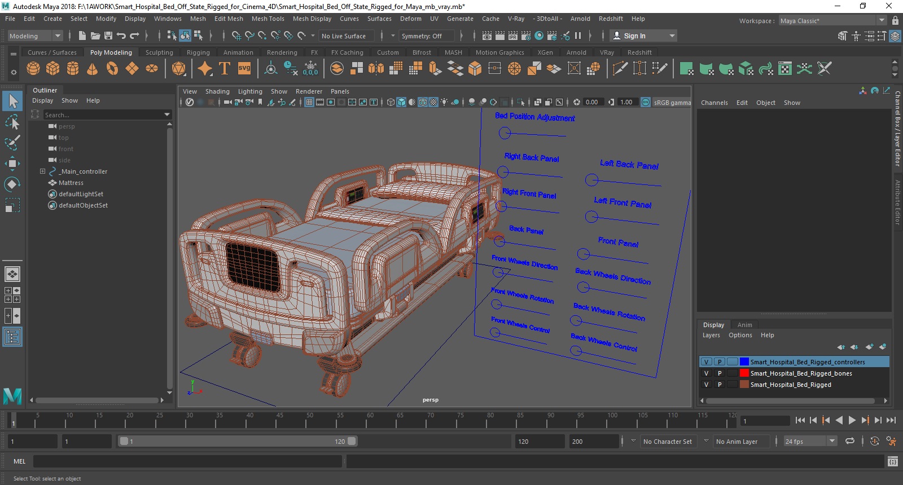Screen dimensions: 903x485
Task: Click Play backwards button on timeline
Action: coord(839,420)
